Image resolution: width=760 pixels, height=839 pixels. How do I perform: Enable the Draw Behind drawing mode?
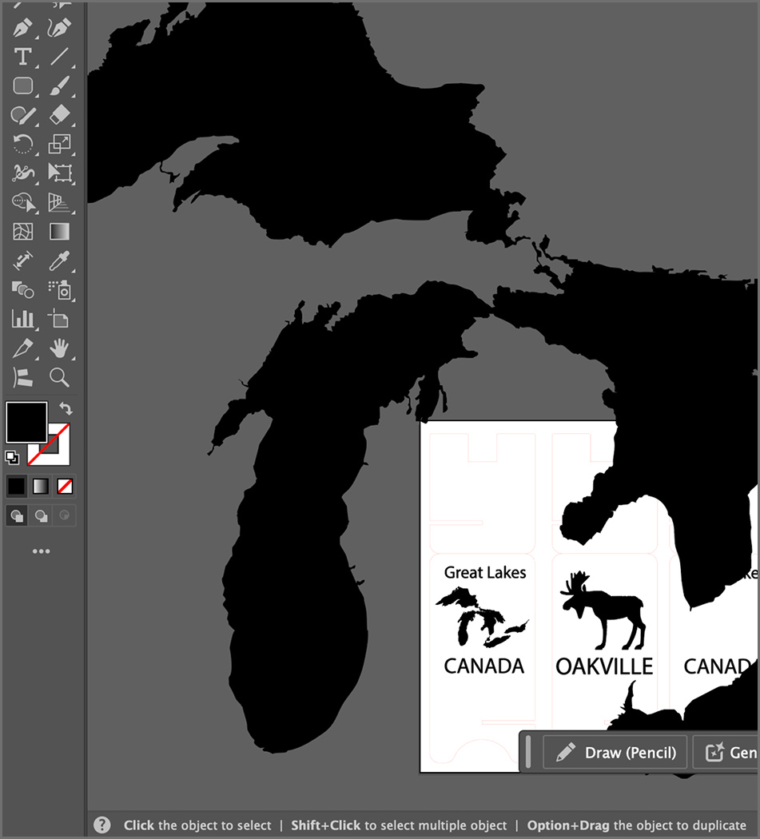pos(40,515)
